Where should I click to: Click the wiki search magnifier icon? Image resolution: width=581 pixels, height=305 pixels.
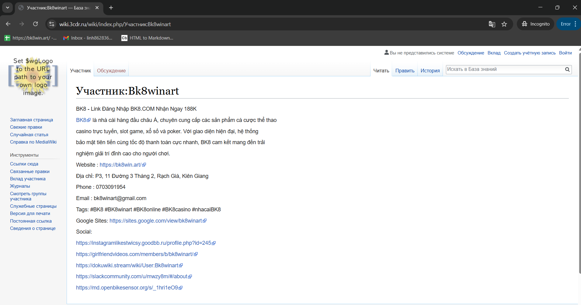(x=567, y=70)
